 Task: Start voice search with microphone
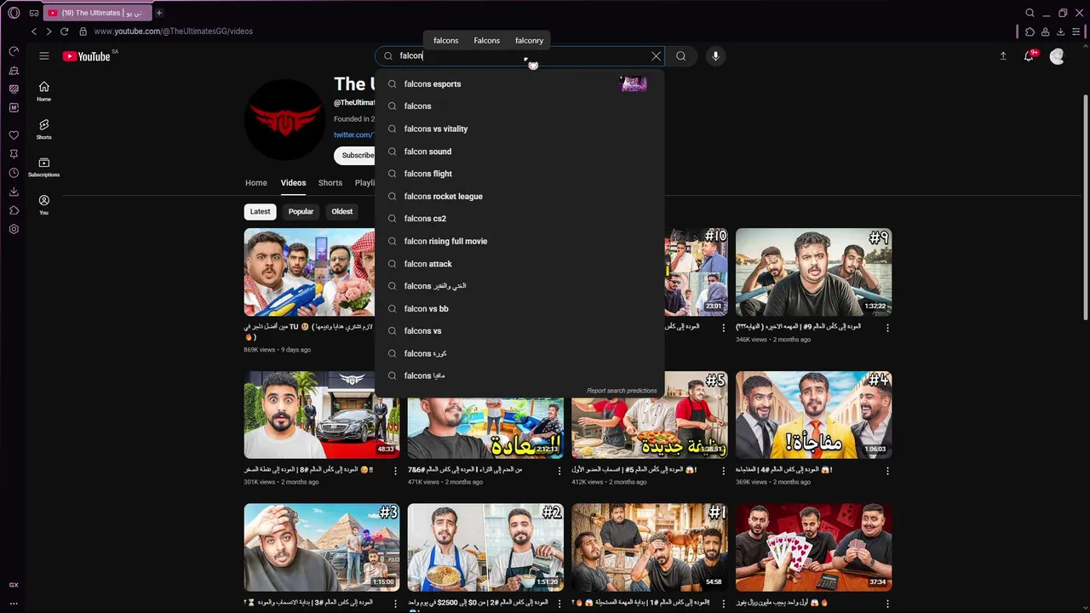point(715,56)
